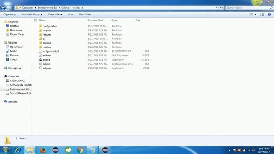Show hidden tray icons arrow
274x154 pixels.
[x=229, y=150]
